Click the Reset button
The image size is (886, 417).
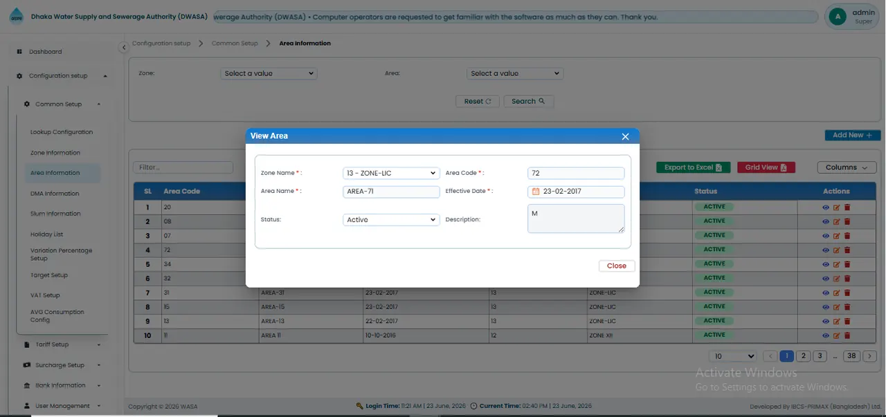[x=478, y=101]
